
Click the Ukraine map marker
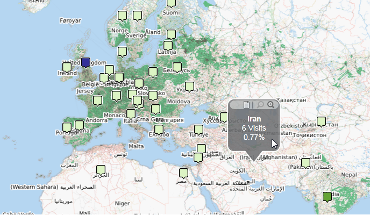click(189, 86)
